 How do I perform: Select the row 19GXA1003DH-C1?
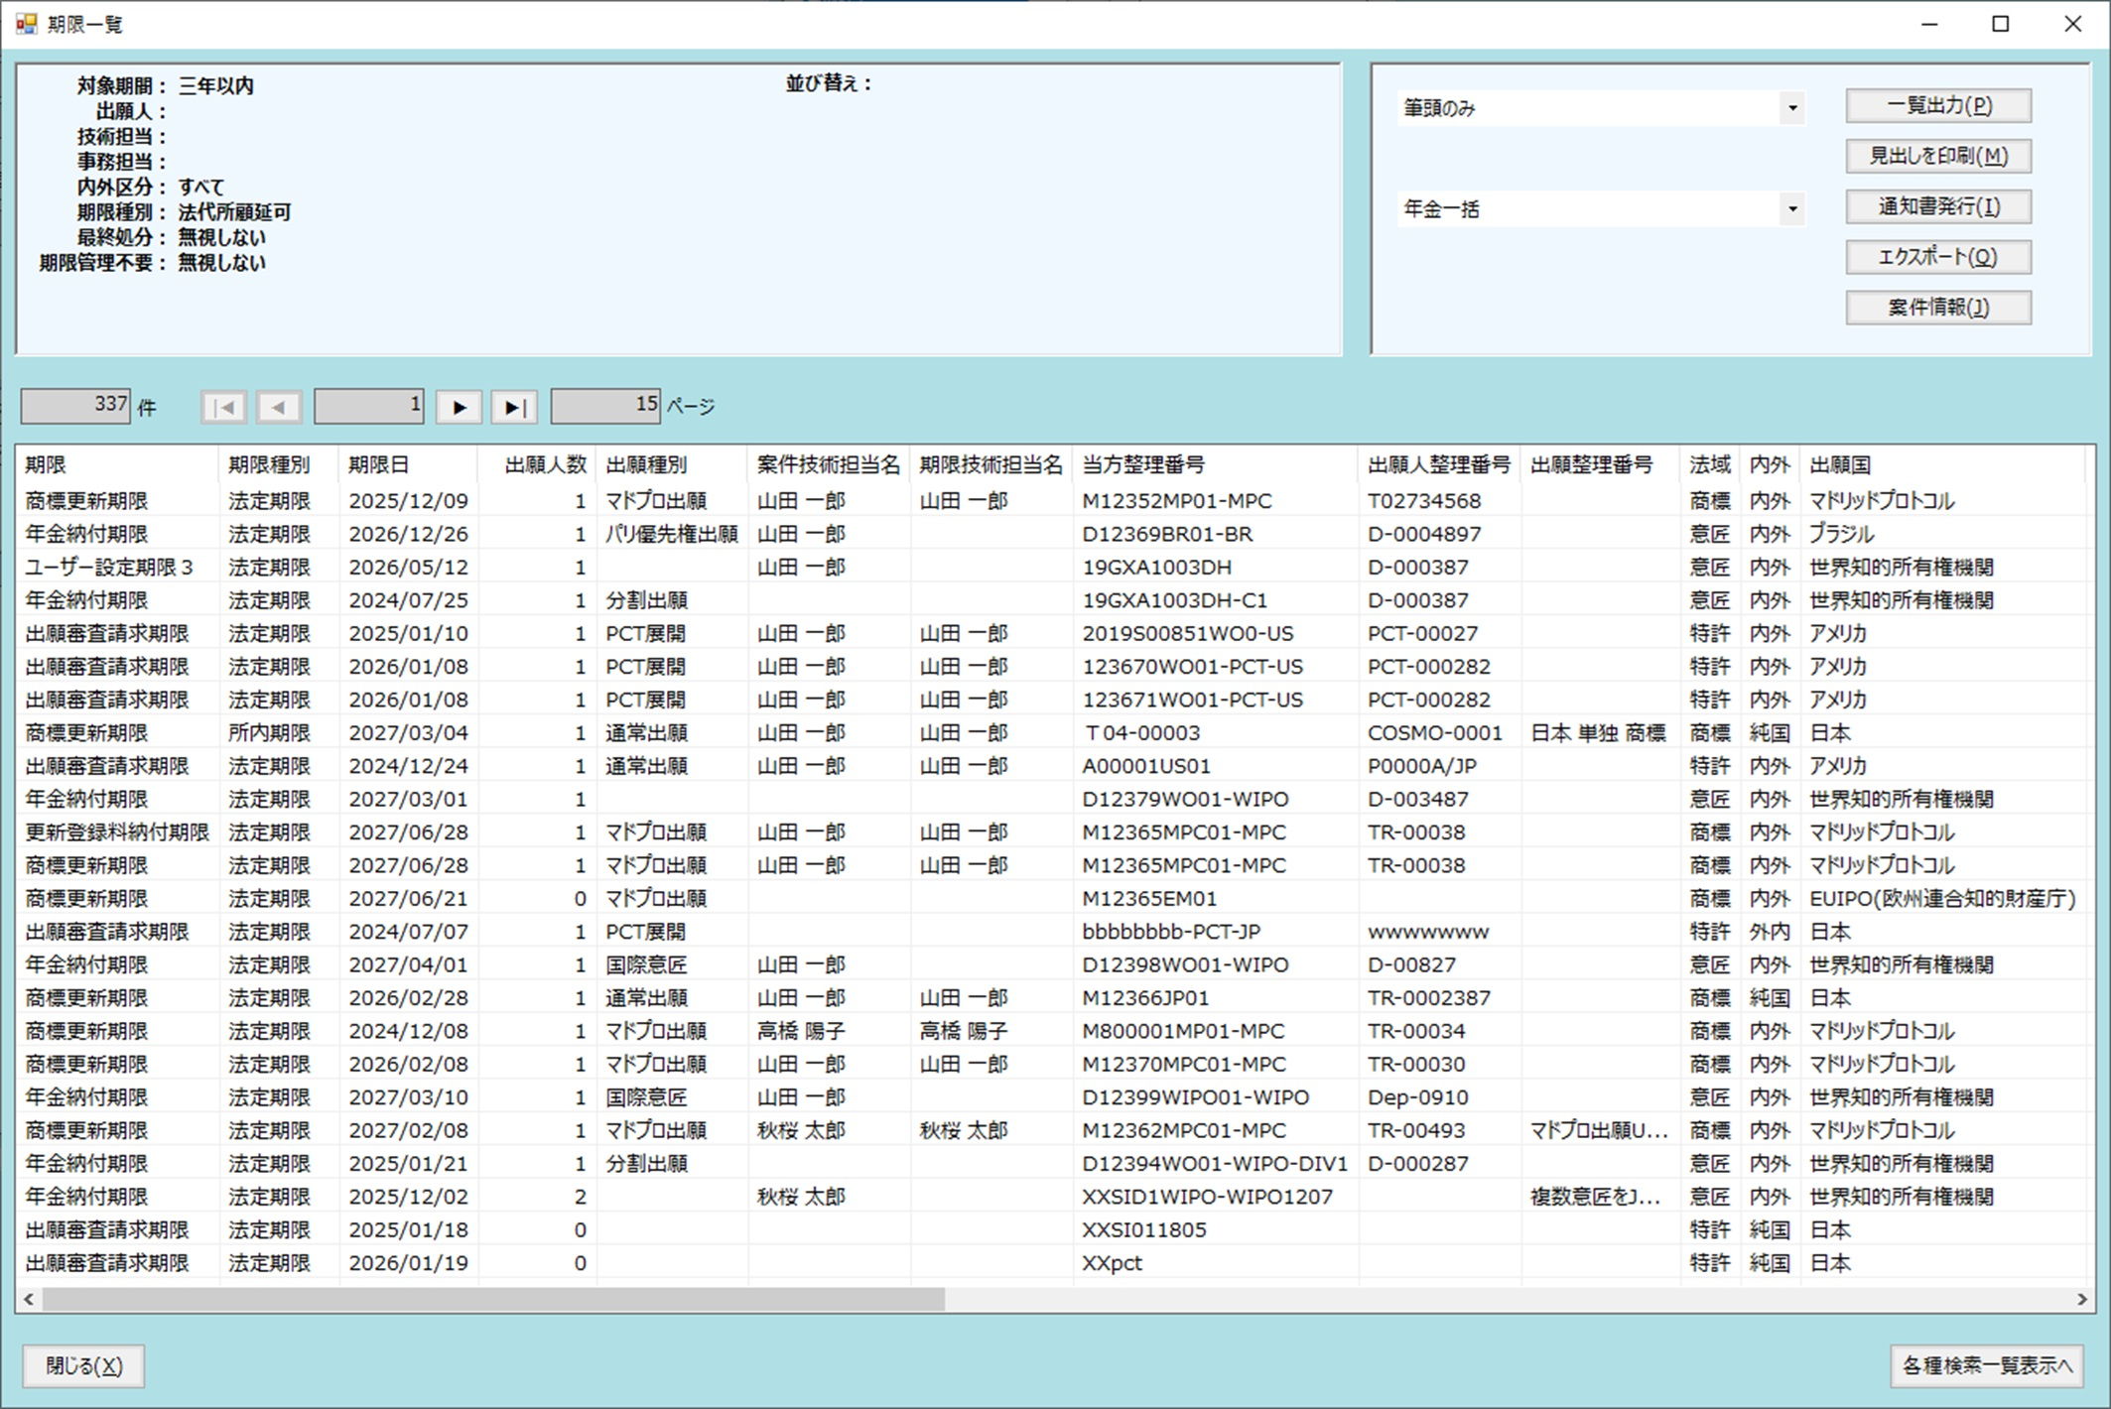[x=1052, y=600]
